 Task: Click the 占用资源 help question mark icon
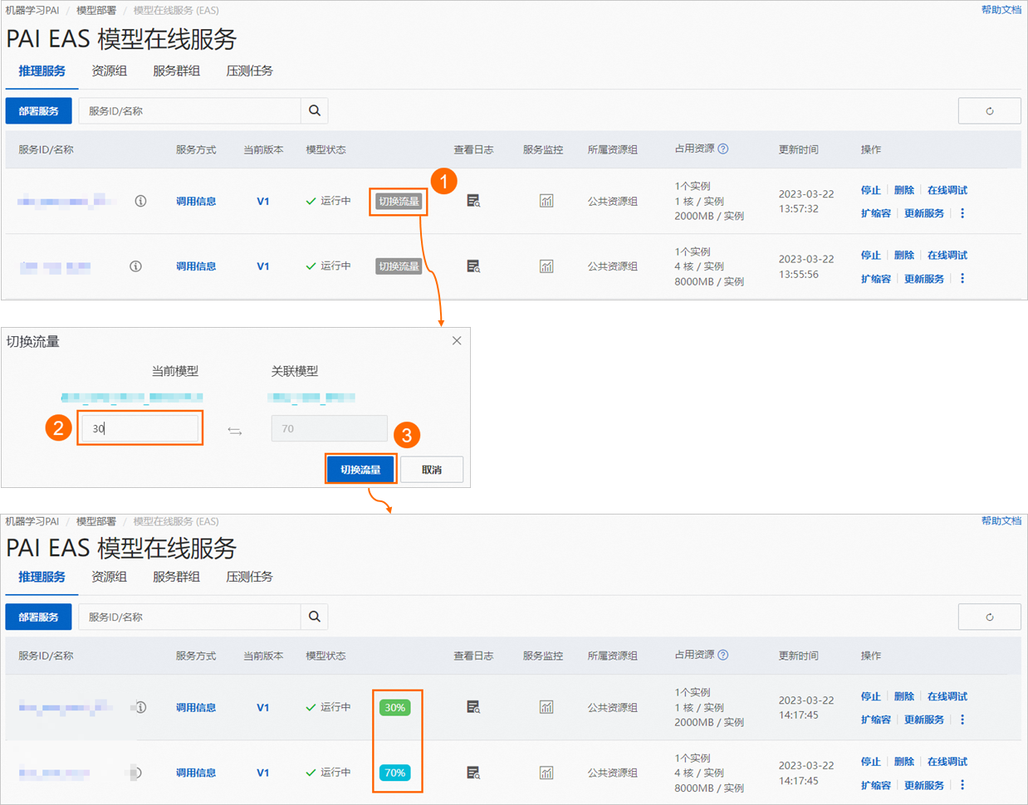[722, 149]
